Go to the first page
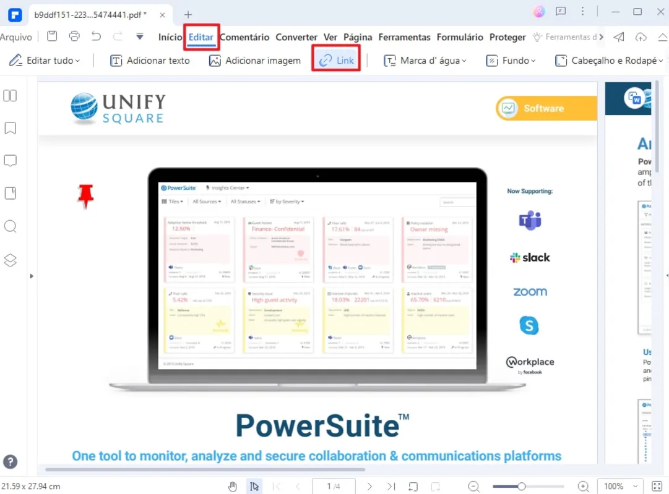Screen dimensions: 669x494 click(277, 487)
